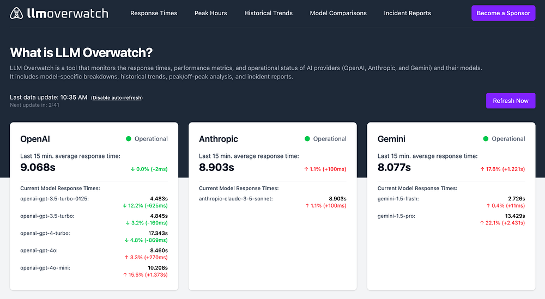Click the Become a Sponsor button
The width and height of the screenshot is (545, 299).
(503, 13)
